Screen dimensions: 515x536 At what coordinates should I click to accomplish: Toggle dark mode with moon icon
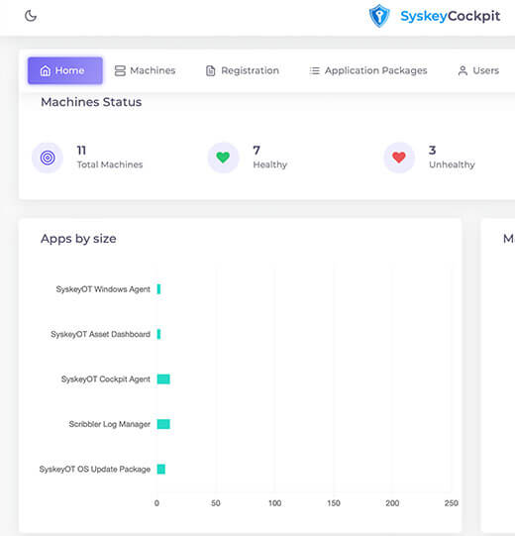coord(31,16)
